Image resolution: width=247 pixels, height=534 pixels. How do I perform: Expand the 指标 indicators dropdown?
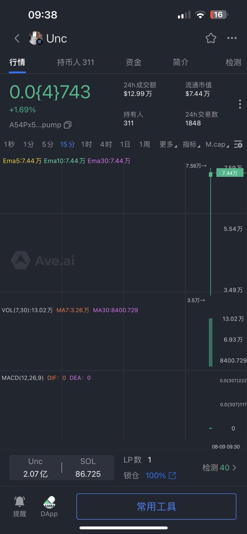(191, 144)
